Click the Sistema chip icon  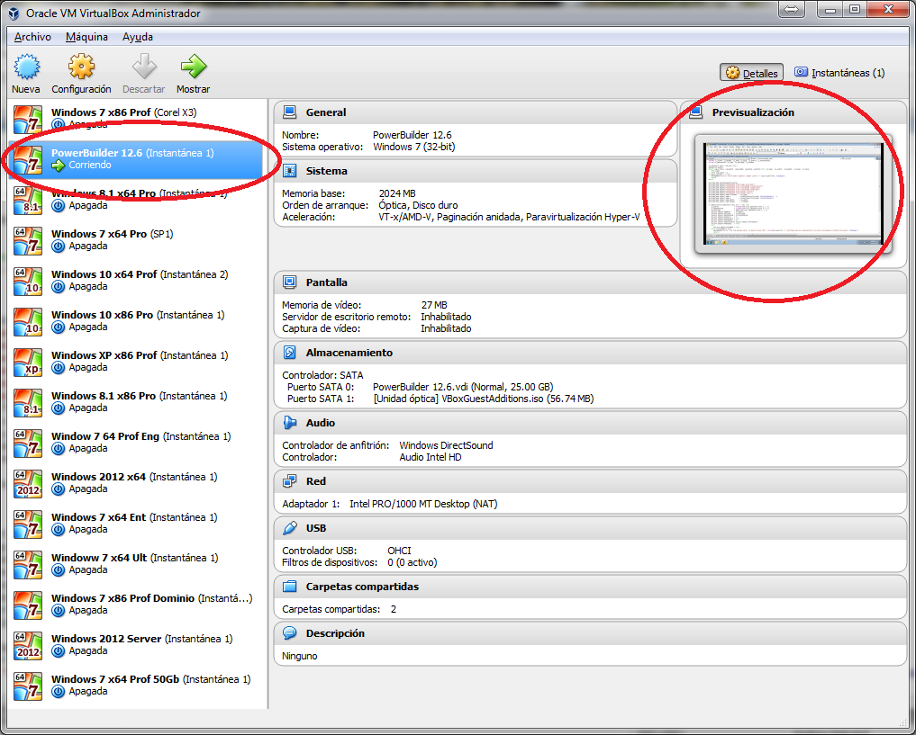click(288, 171)
